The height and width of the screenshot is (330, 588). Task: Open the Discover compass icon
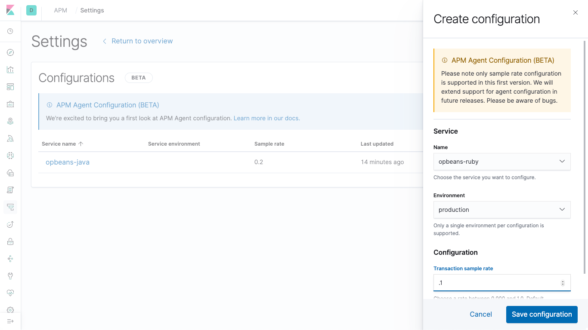pos(10,52)
